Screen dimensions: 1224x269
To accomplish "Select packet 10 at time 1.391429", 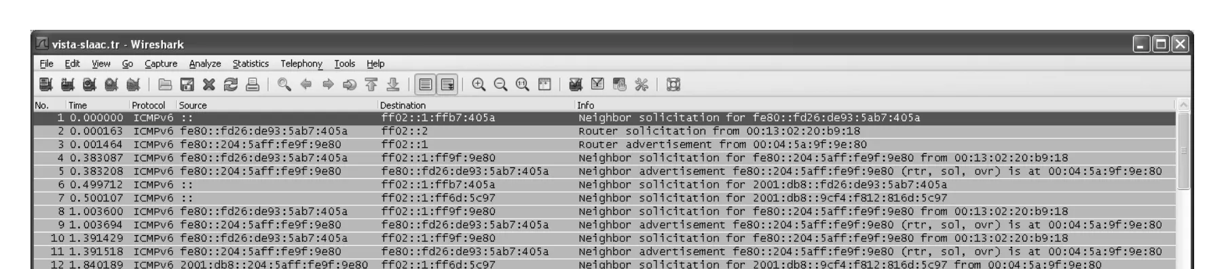I will 605,239.
